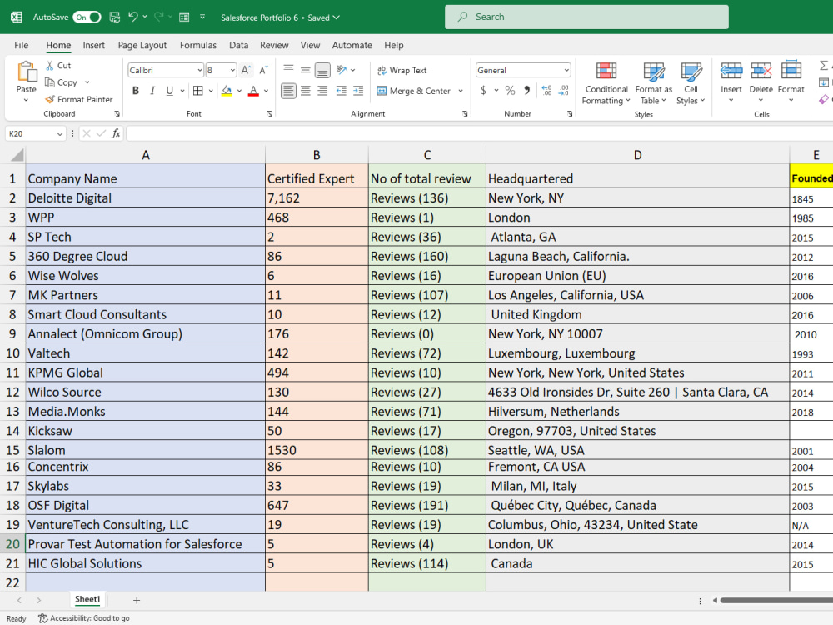Open Cell Styles menu
The width and height of the screenshot is (833, 625).
tap(691, 82)
